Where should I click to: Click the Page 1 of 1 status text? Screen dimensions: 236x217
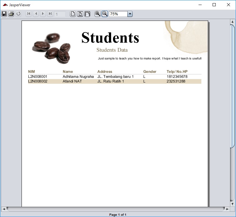tap(118, 215)
